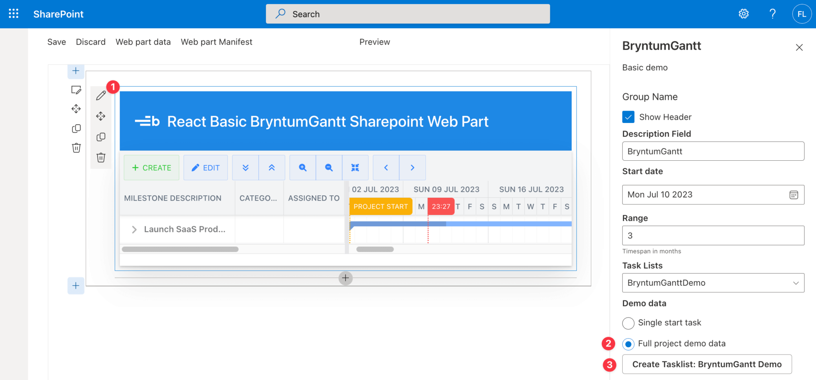Delete the web part with trash icon

101,158
